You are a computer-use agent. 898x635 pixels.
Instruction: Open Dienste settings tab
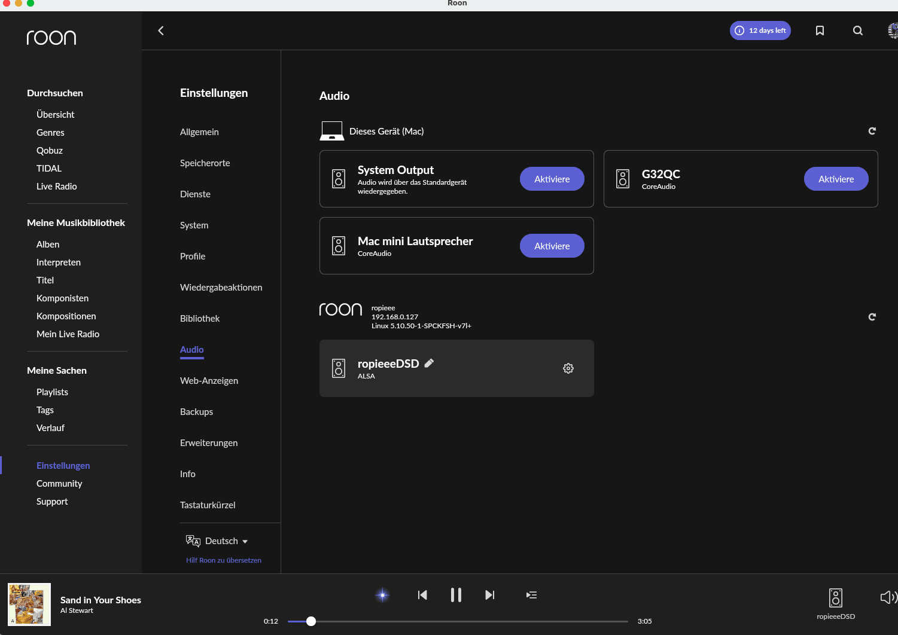[x=195, y=194]
